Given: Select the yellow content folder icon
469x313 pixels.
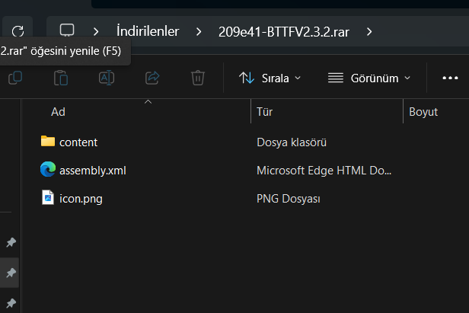Looking at the screenshot, I should (x=48, y=142).
